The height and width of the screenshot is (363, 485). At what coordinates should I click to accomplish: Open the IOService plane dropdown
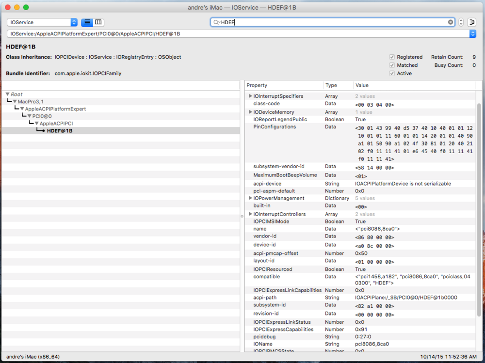(x=42, y=22)
